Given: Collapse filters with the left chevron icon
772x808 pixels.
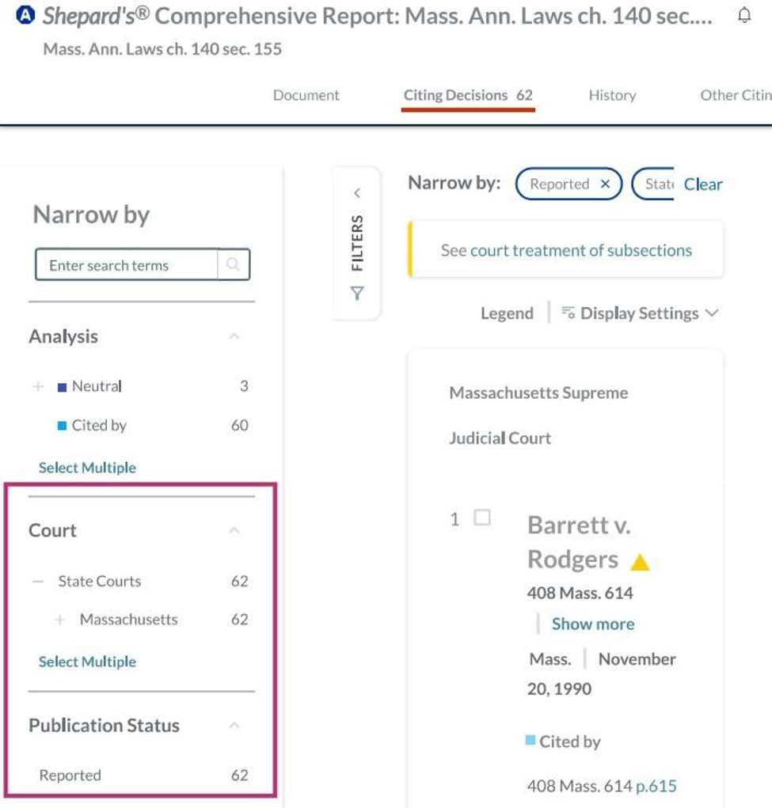Looking at the screenshot, I should [357, 193].
